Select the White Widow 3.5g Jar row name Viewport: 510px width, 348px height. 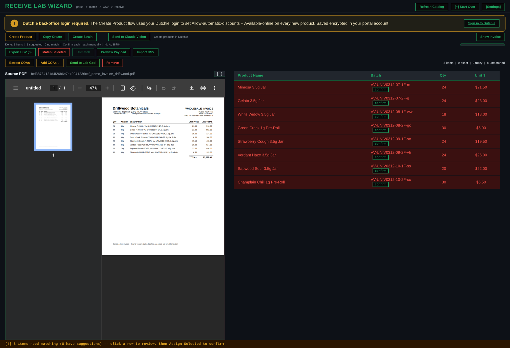click(x=256, y=114)
